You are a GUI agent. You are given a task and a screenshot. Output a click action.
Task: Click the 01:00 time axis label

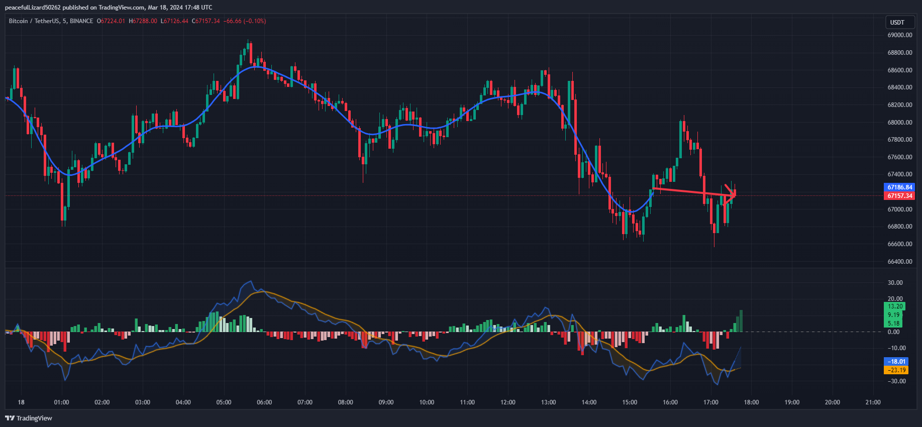[61, 402]
